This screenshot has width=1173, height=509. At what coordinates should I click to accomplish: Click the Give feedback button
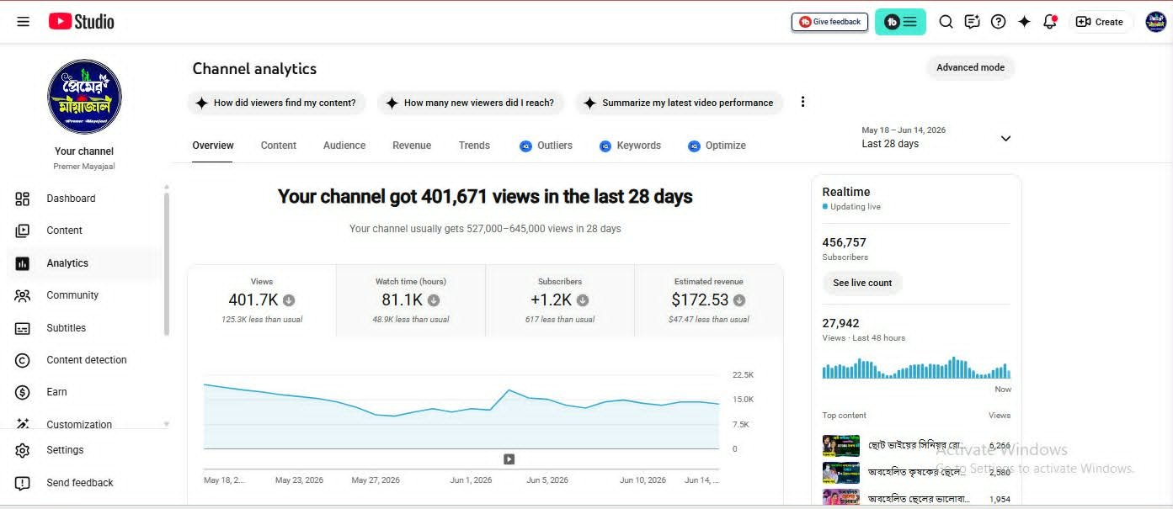(829, 22)
